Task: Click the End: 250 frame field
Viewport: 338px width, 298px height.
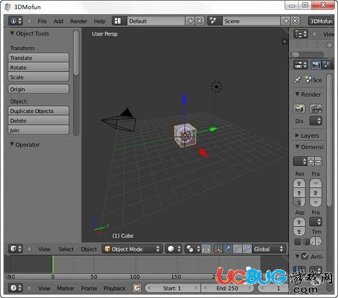Action: (x=228, y=288)
